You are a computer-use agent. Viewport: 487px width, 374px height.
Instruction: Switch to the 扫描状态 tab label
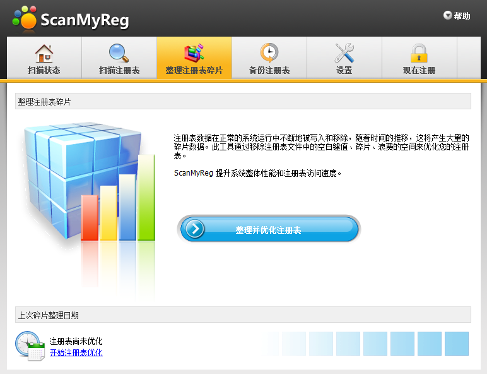pyautogui.click(x=44, y=70)
